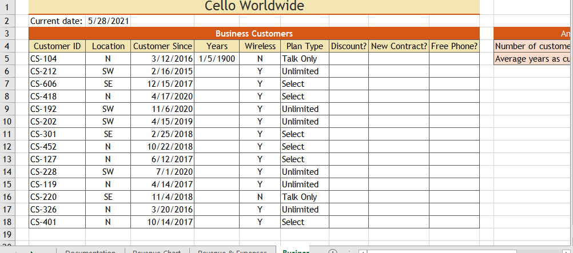Click the sheet tab navigation arrow

(32, 251)
